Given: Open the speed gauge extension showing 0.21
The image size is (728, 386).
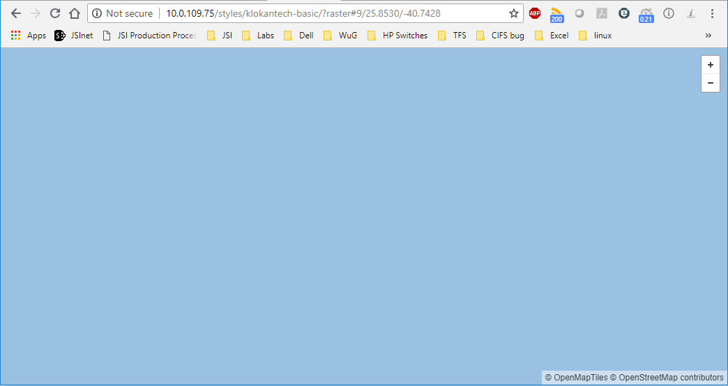Looking at the screenshot, I should pyautogui.click(x=646, y=15).
